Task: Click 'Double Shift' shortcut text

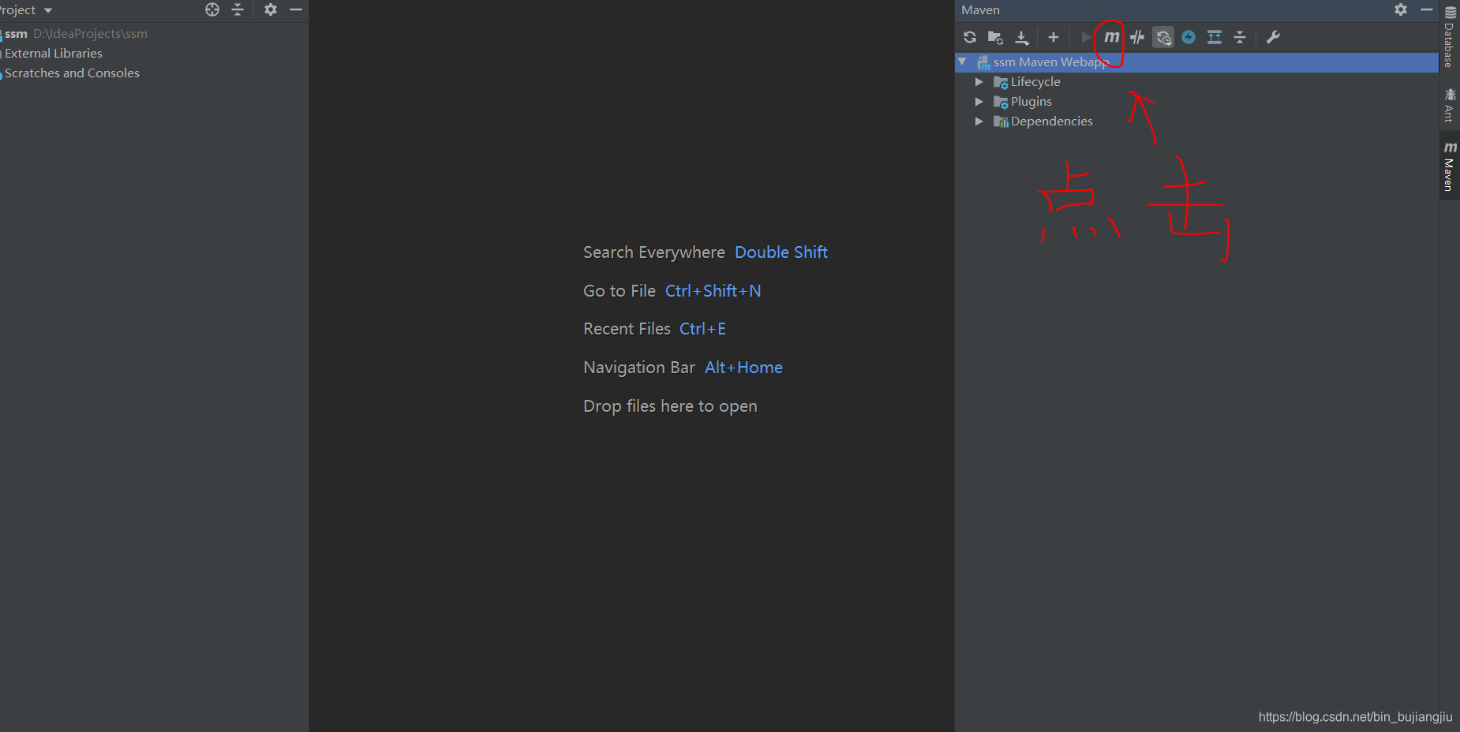Action: pos(781,252)
